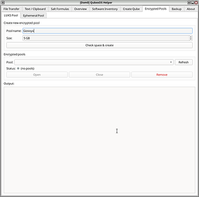Screen dimensions: 199x197
Task: Show the About tab
Action: coord(191,9)
